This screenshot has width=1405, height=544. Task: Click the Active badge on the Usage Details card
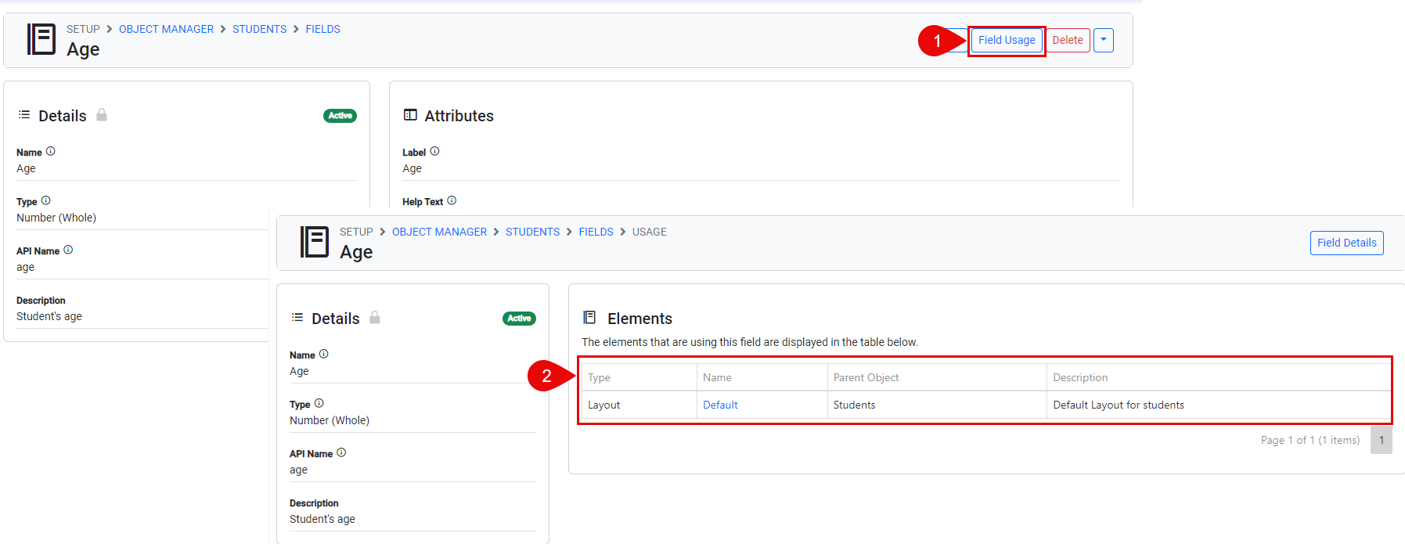(519, 319)
